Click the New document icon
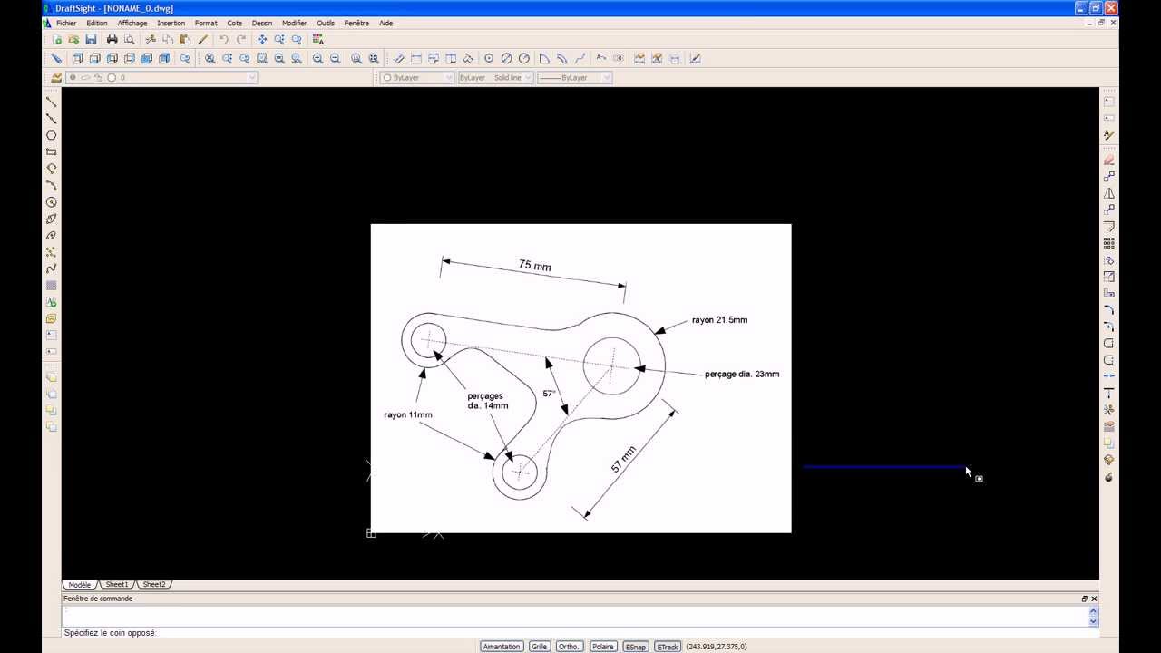 pyautogui.click(x=57, y=39)
